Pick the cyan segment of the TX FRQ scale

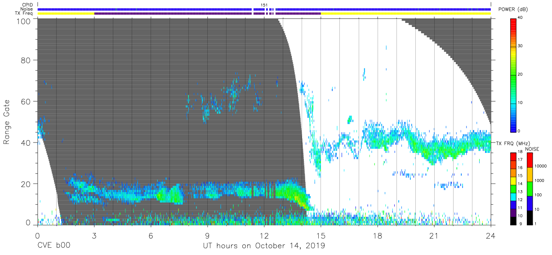[x=513, y=197]
